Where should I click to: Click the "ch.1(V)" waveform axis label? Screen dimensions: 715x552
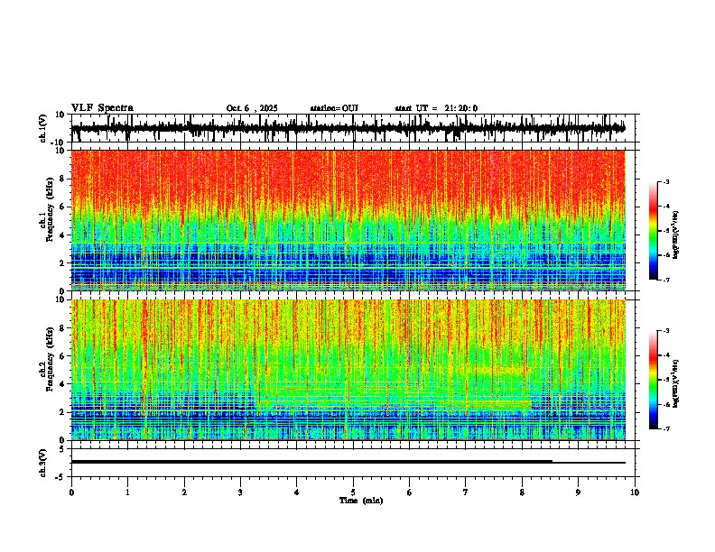(43, 130)
